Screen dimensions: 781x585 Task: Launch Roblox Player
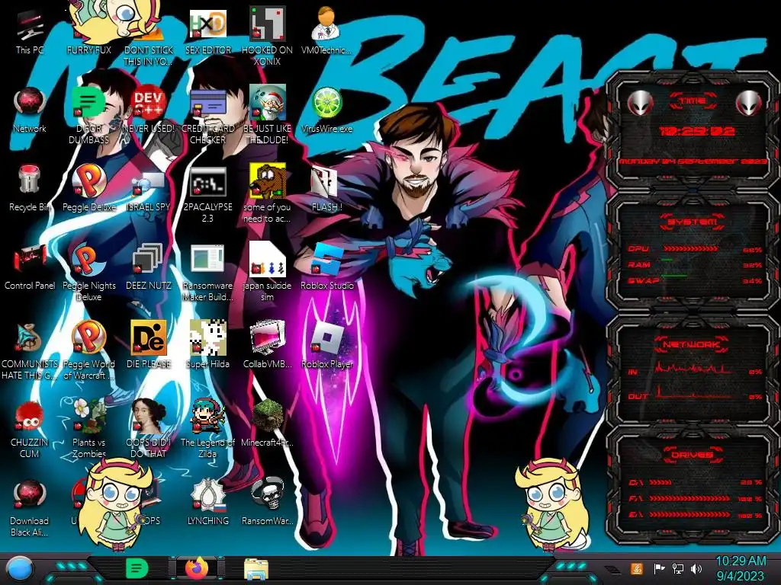[327, 346]
